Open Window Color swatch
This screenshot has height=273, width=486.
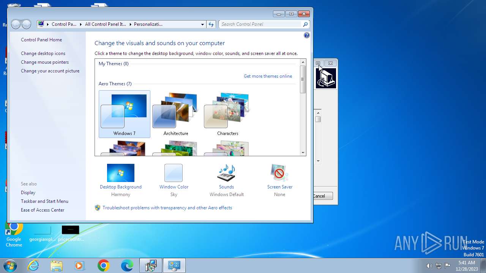(174, 173)
